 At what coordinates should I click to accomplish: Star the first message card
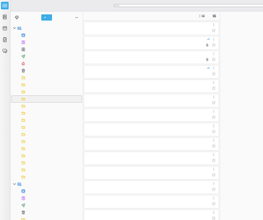click(214, 30)
